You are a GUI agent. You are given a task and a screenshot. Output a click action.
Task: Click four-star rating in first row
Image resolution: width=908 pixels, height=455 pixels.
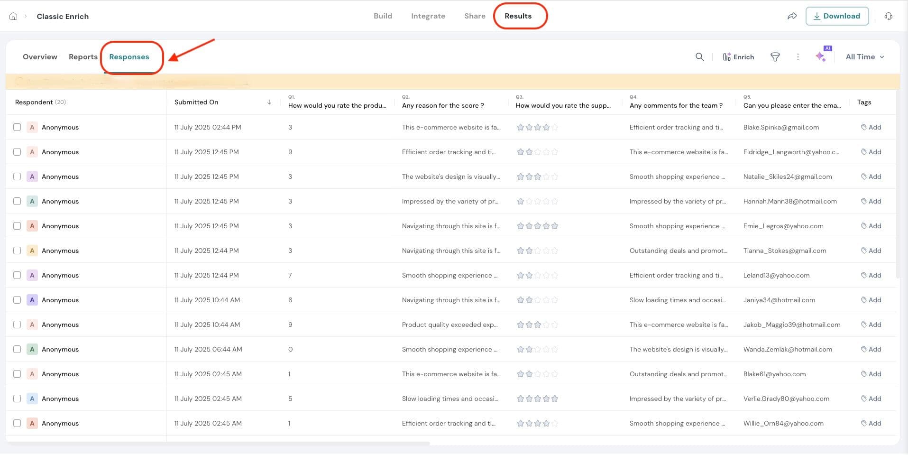(546, 127)
